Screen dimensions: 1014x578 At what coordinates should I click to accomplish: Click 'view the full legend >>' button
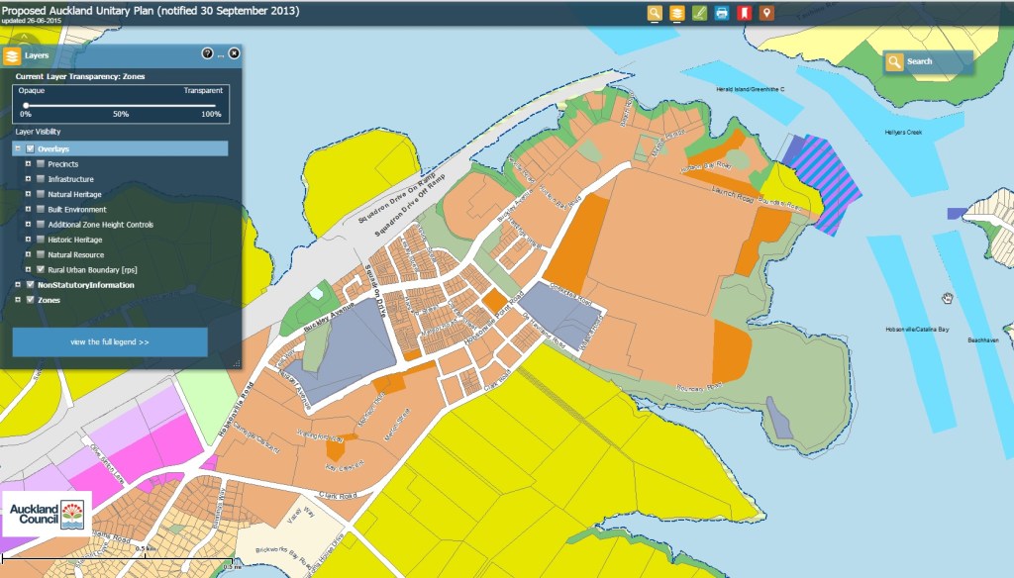(109, 341)
